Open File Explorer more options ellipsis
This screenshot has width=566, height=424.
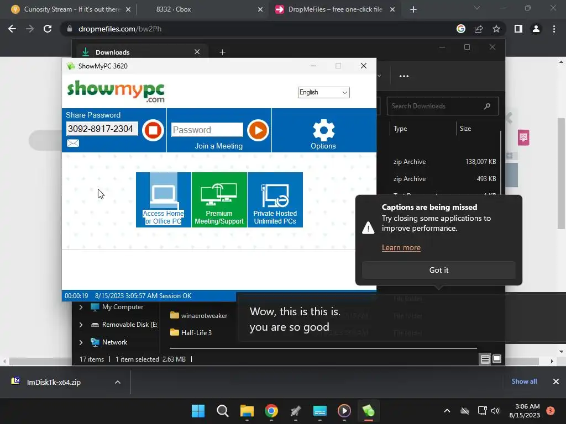pyautogui.click(x=404, y=76)
